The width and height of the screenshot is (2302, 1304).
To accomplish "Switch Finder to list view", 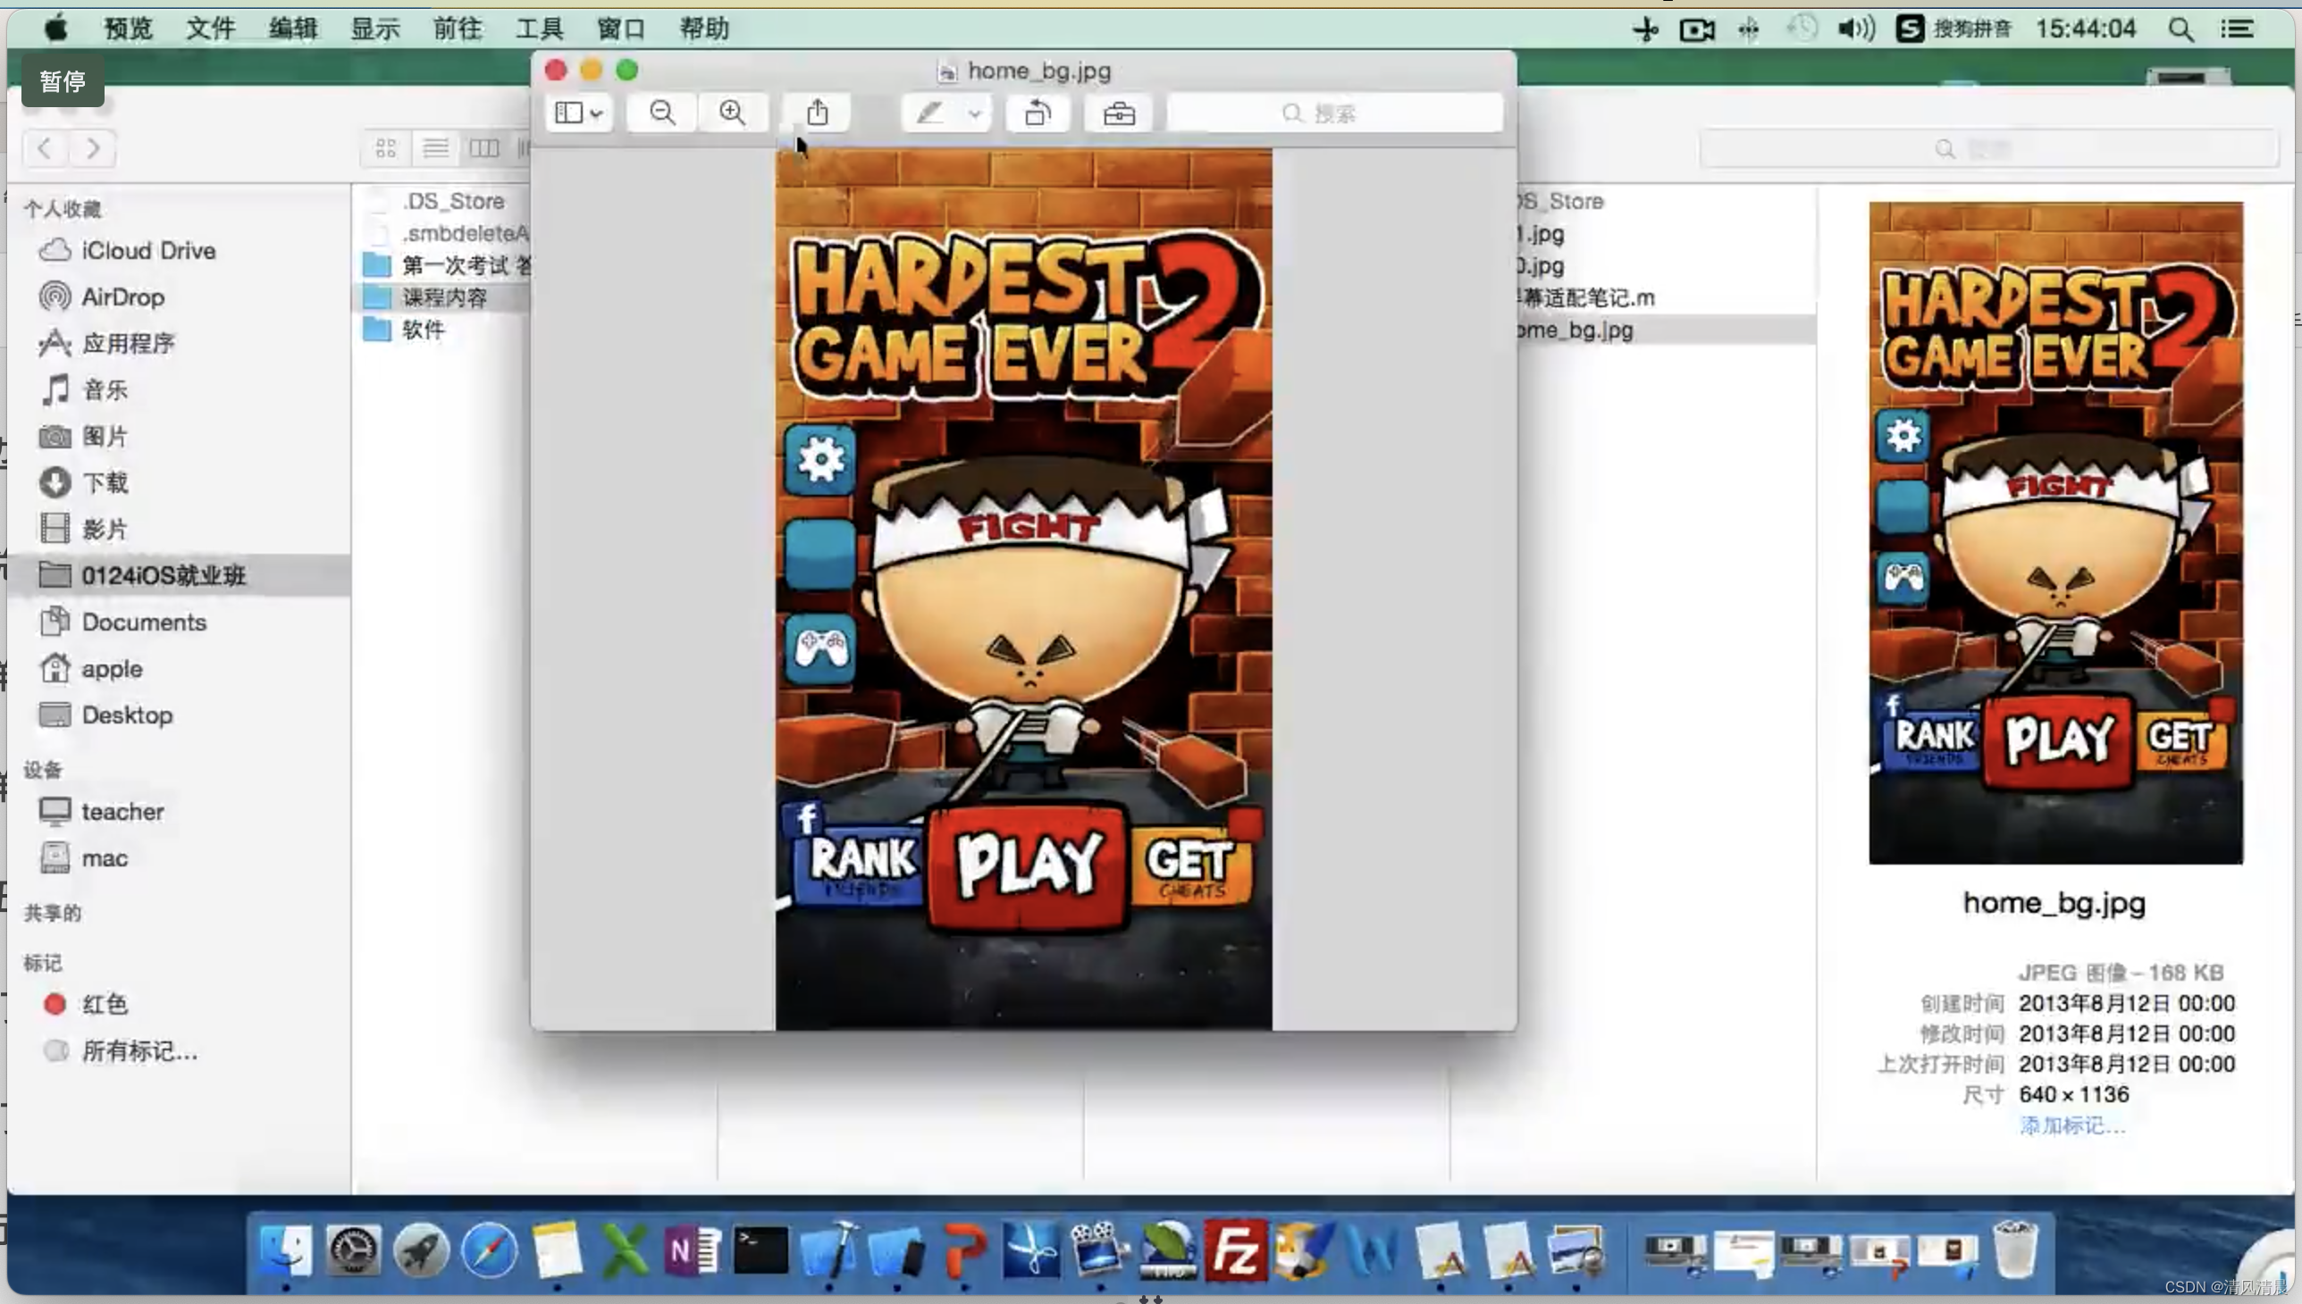I will click(x=435, y=147).
